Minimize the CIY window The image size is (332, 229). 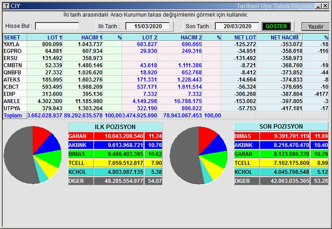[x=318, y=6]
